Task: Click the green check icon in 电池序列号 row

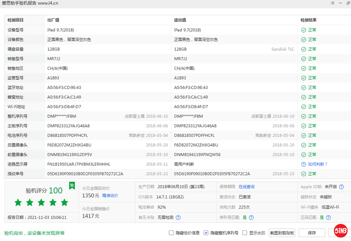Action: 304,136
